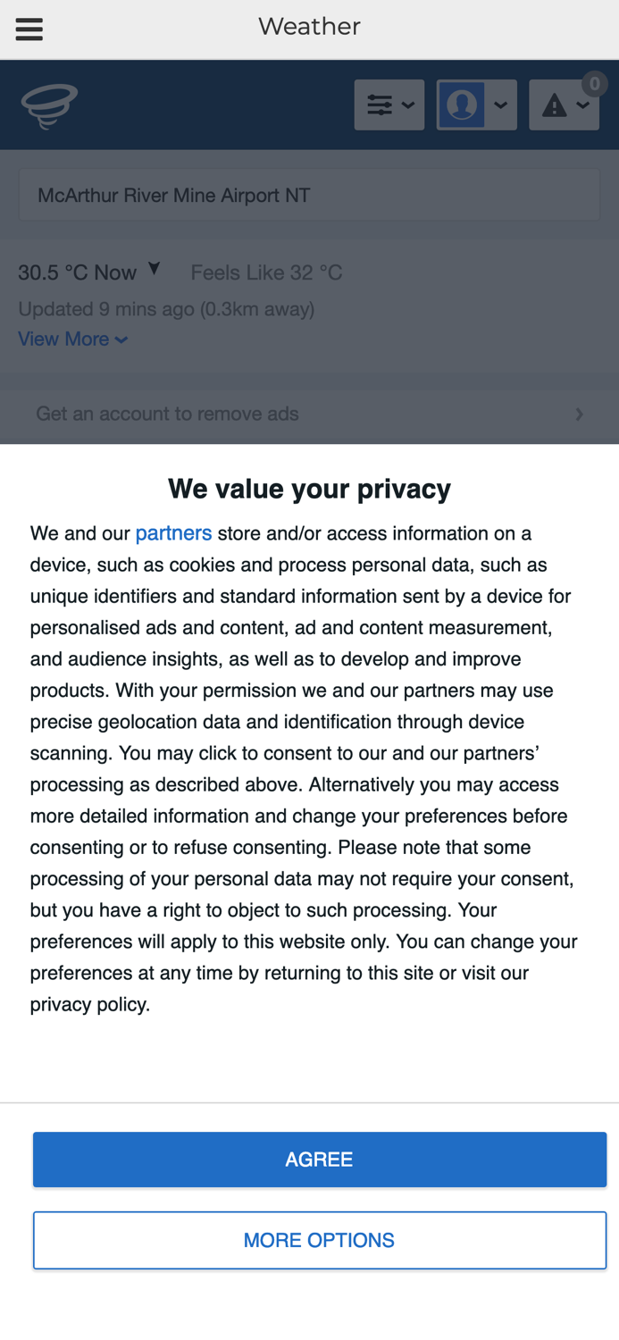Click the chevron on the remove ads row
Image resolution: width=619 pixels, height=1340 pixels.
pos(580,415)
